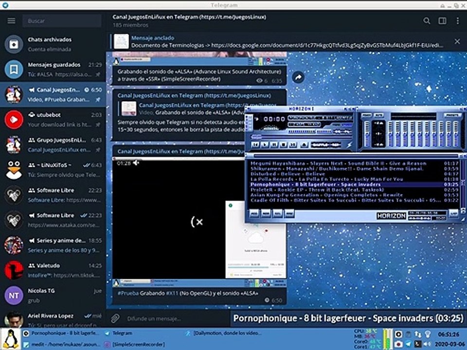
Task: Open the replied-to message quote thumbnail
Action: 128,108
